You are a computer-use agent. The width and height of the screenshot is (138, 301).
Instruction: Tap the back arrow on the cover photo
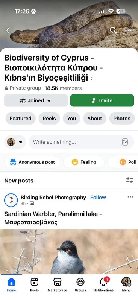(x=8, y=30)
